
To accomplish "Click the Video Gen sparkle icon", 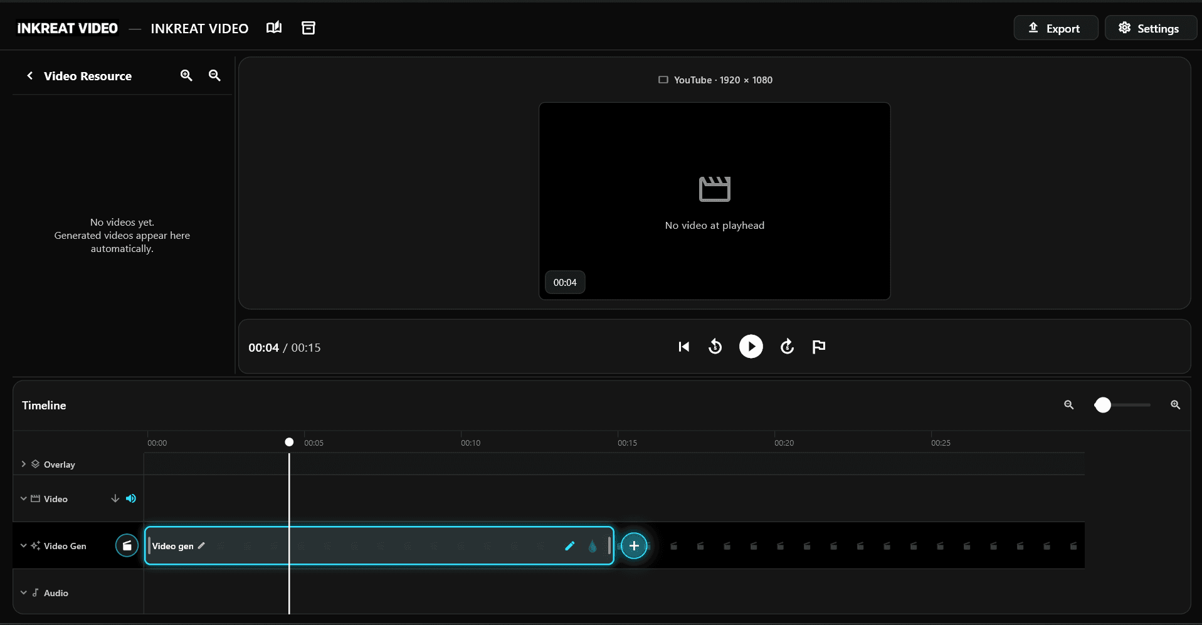I will click(x=36, y=545).
